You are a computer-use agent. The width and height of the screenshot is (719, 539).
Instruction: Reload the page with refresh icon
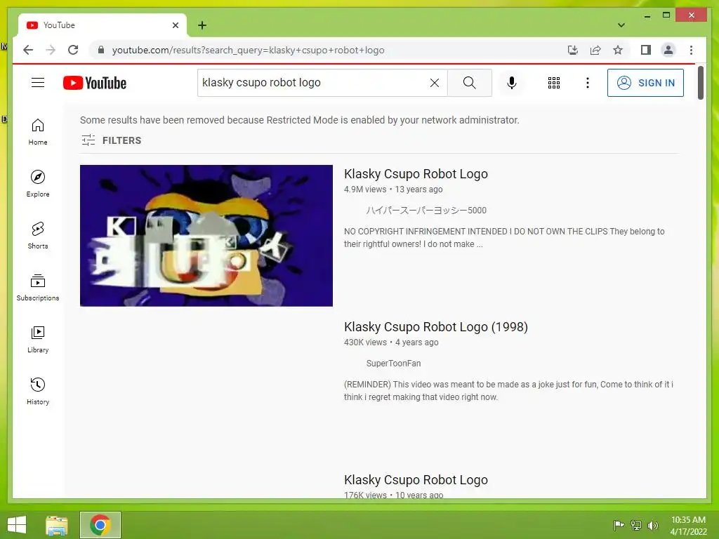point(73,50)
